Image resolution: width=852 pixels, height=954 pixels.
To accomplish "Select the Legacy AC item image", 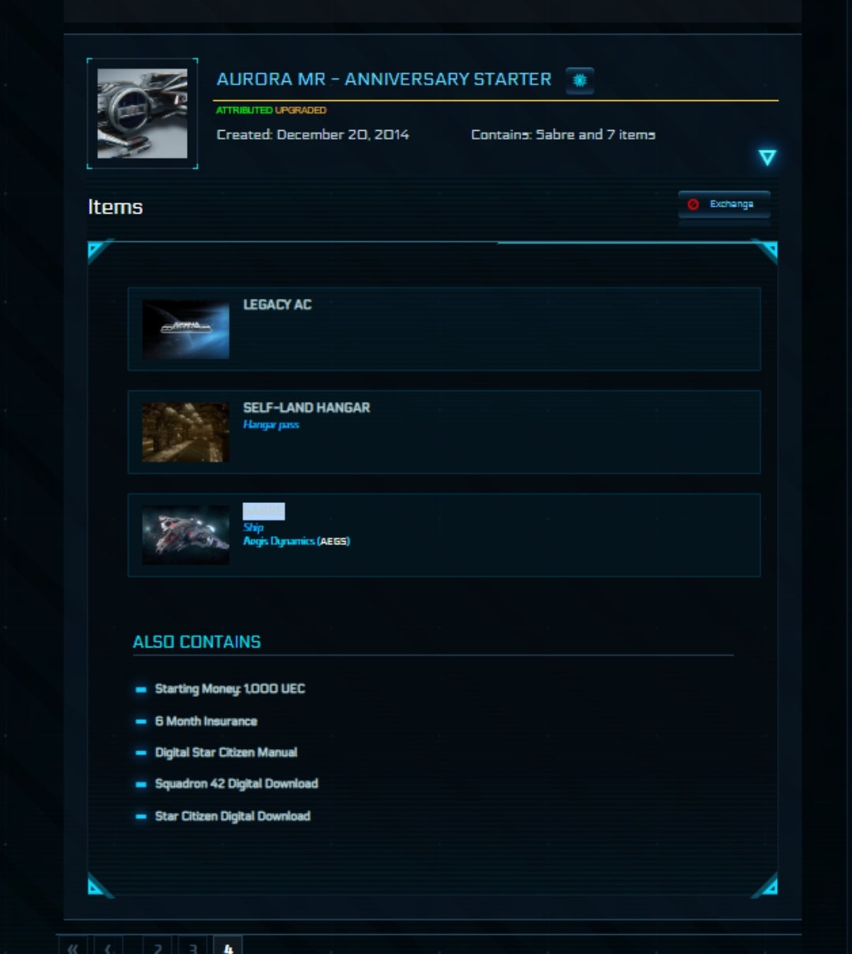I will 185,330.
